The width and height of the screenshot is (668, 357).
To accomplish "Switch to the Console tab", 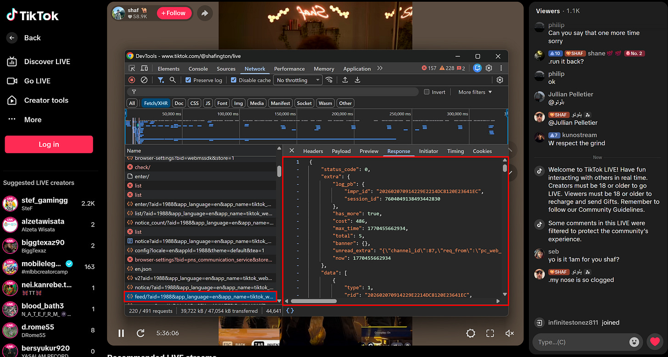I will [198, 68].
